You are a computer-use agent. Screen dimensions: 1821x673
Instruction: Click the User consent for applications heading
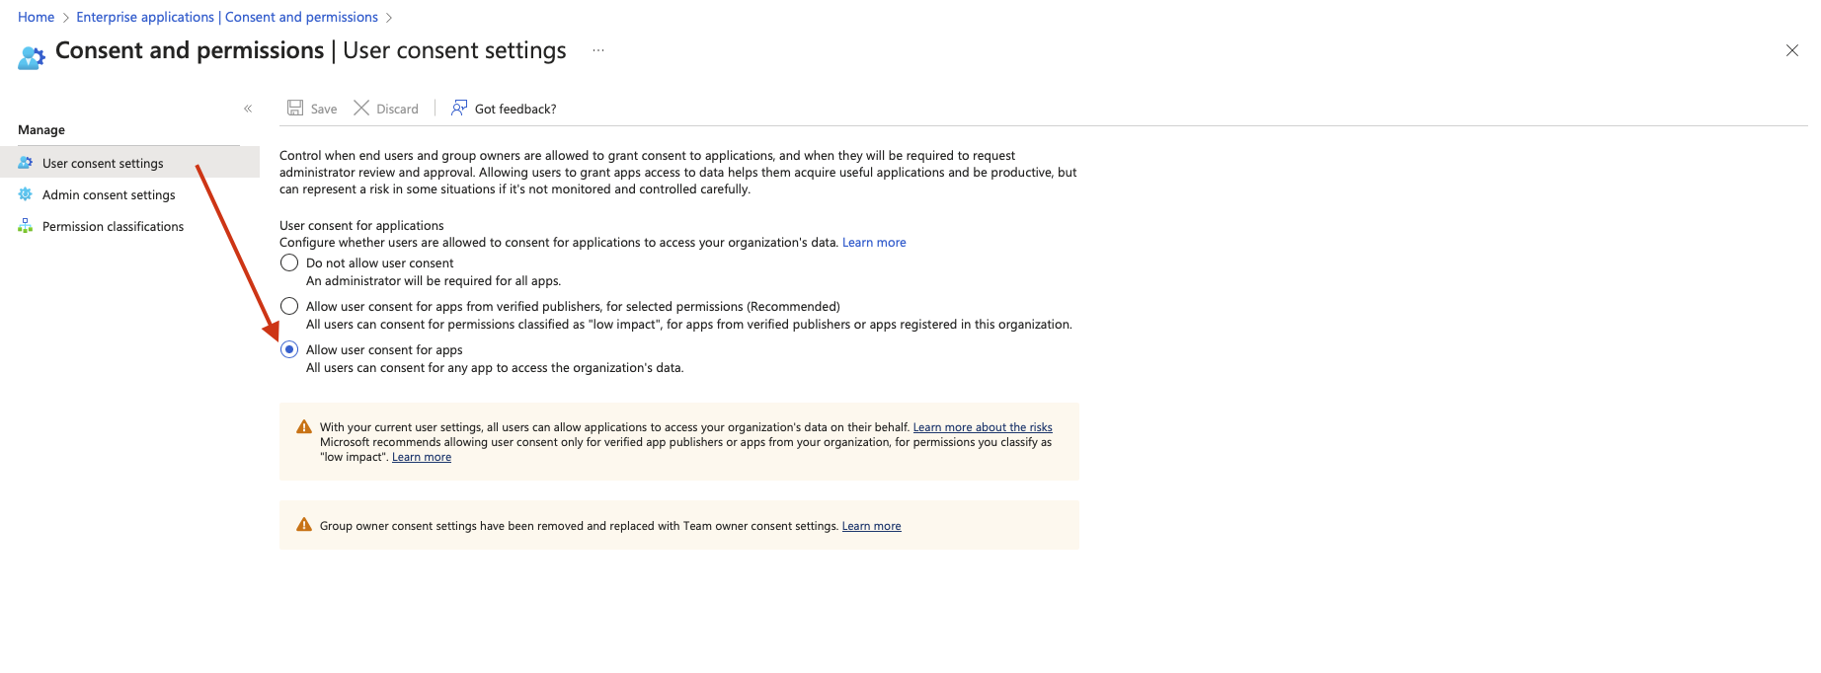click(361, 225)
